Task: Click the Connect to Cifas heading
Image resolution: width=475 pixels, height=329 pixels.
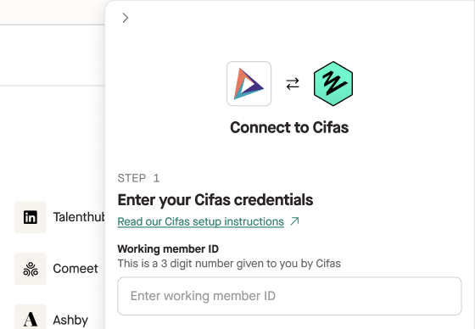Action: (289, 127)
